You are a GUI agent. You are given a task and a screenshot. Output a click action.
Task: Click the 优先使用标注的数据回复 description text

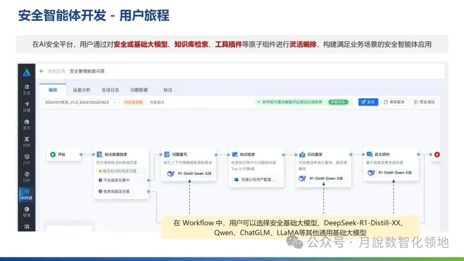[116, 163]
